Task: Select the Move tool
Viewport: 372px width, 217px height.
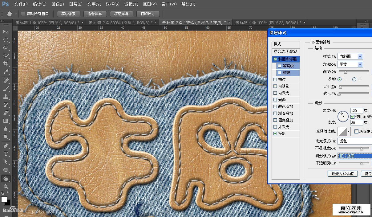Action: 6,32
